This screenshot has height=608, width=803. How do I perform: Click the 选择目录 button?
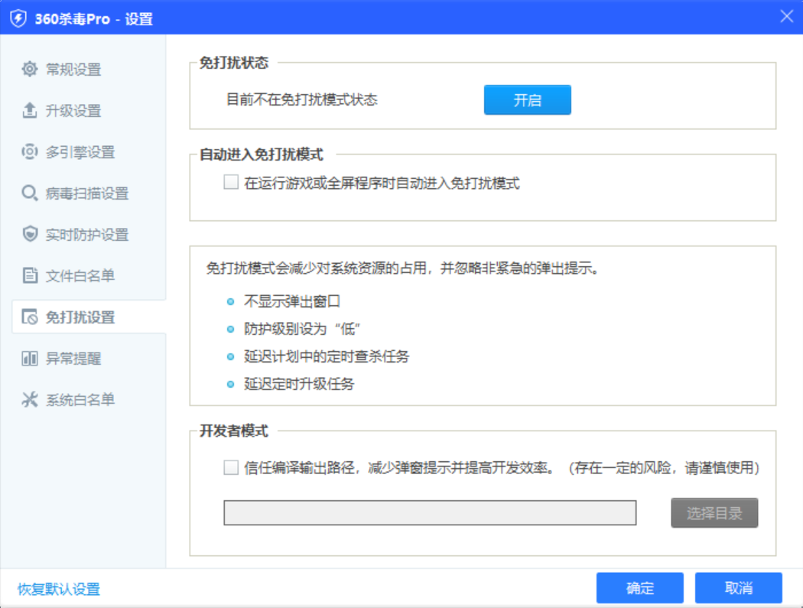tap(714, 512)
